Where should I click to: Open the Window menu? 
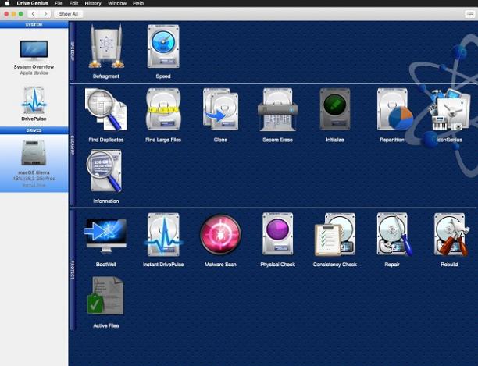click(x=117, y=3)
